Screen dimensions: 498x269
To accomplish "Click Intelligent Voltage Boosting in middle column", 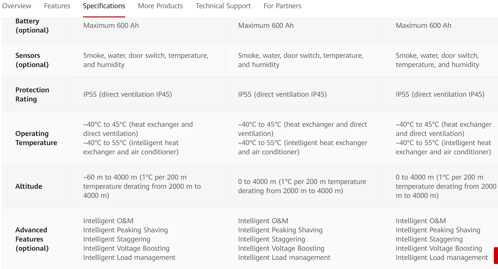I will point(281,248).
